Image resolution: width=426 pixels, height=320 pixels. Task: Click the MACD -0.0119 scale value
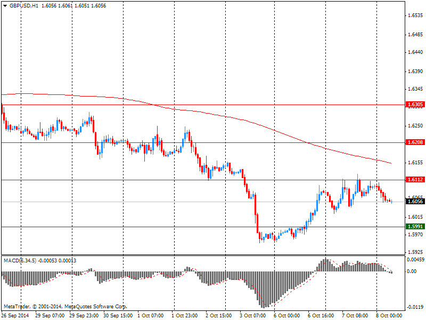pyautogui.click(x=415, y=307)
